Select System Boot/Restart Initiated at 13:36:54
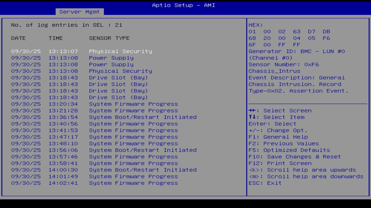 coord(87,117)
